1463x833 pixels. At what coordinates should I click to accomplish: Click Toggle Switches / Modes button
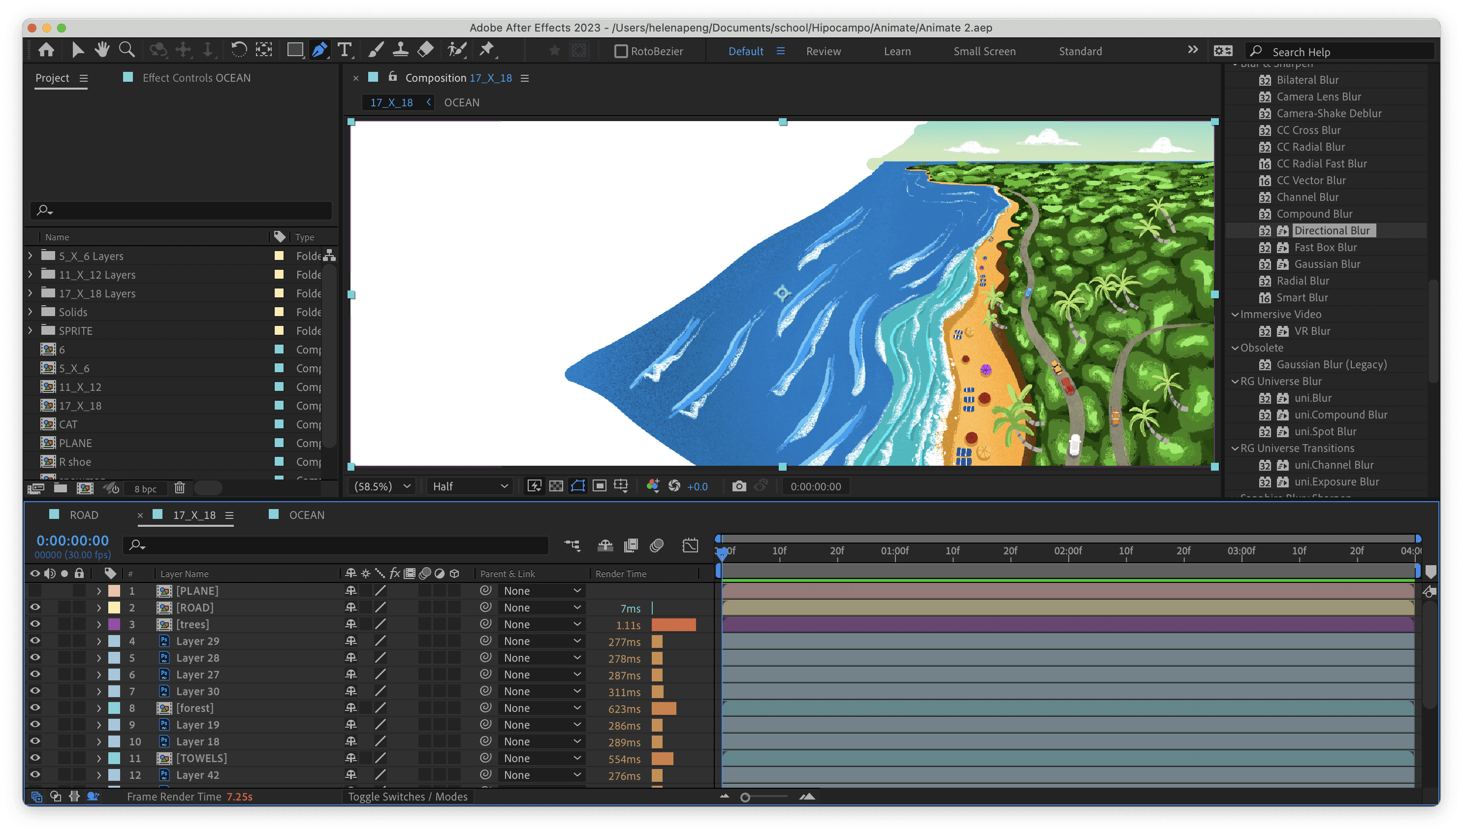coord(407,797)
